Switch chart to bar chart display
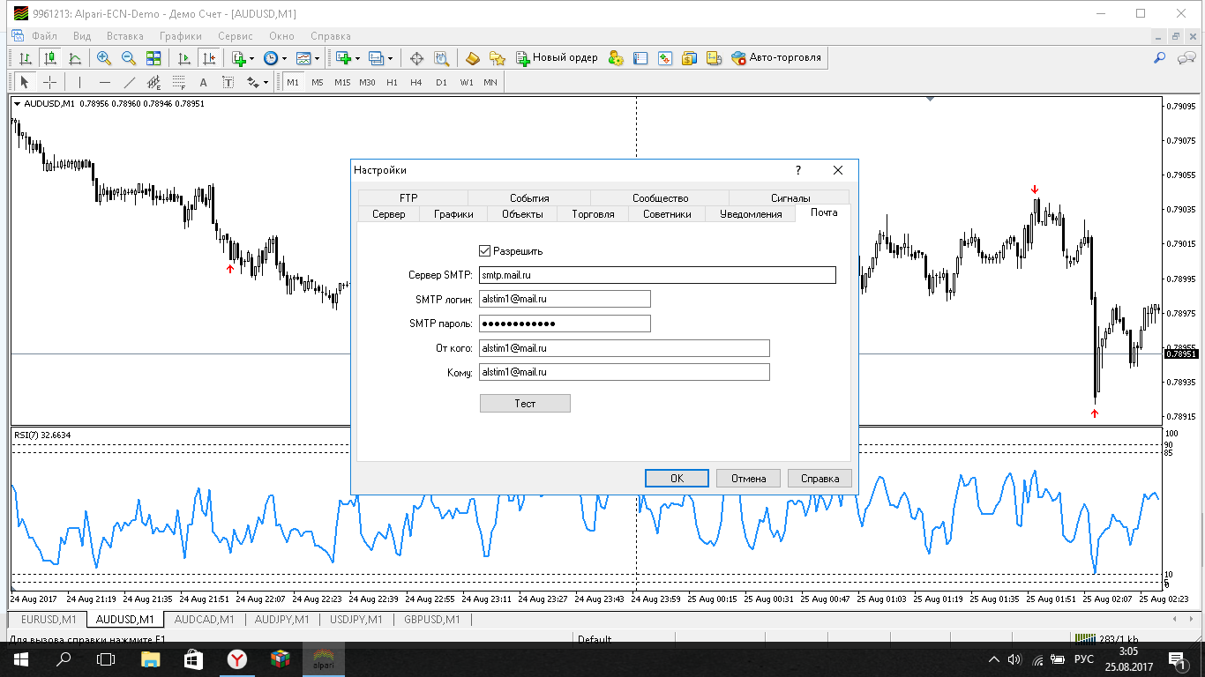Screen dimensions: 1205x677 pyautogui.click(x=26, y=58)
